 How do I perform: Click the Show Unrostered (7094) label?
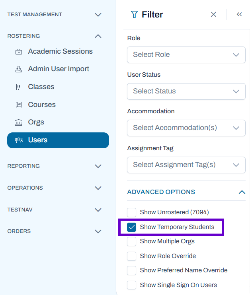174,212
